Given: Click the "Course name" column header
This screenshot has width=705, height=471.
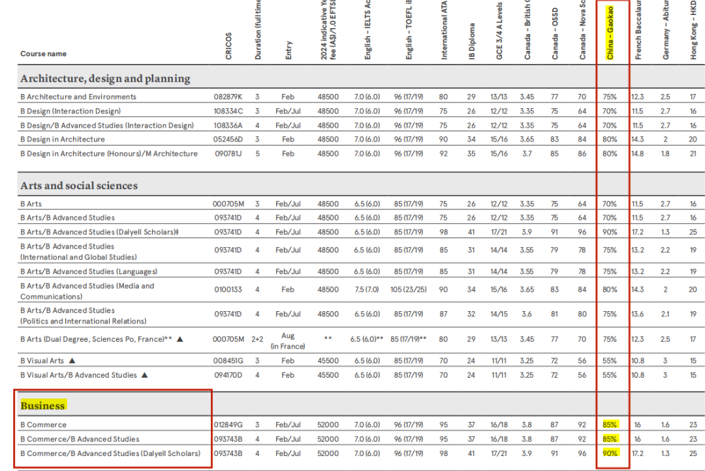Looking at the screenshot, I should [x=43, y=54].
